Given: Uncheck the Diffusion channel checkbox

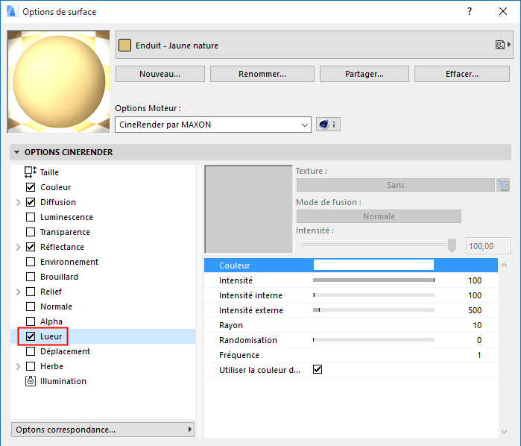Looking at the screenshot, I should coord(31,202).
